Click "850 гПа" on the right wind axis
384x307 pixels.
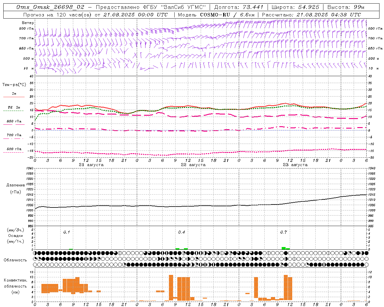[x=375, y=48]
